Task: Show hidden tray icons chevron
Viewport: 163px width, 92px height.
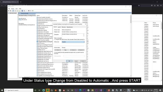Action: pyautogui.click(x=140, y=90)
